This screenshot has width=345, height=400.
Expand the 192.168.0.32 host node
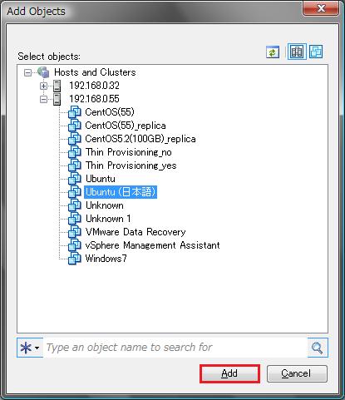pyautogui.click(x=43, y=86)
